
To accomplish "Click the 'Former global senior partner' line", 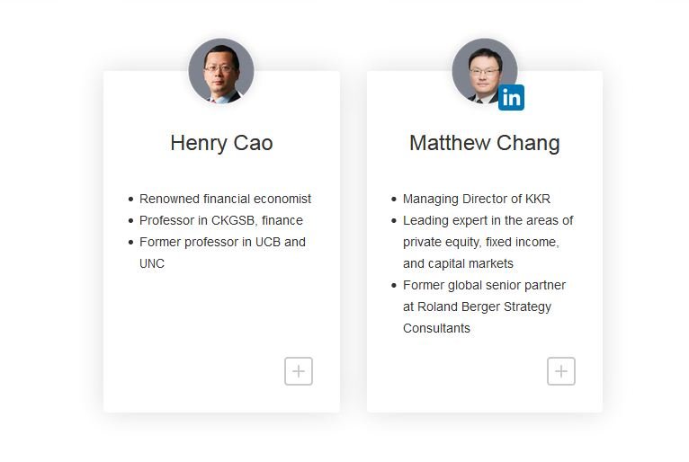I will [484, 285].
